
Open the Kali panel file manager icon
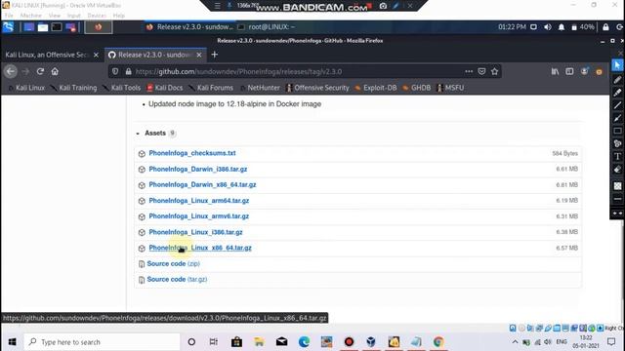(43, 27)
